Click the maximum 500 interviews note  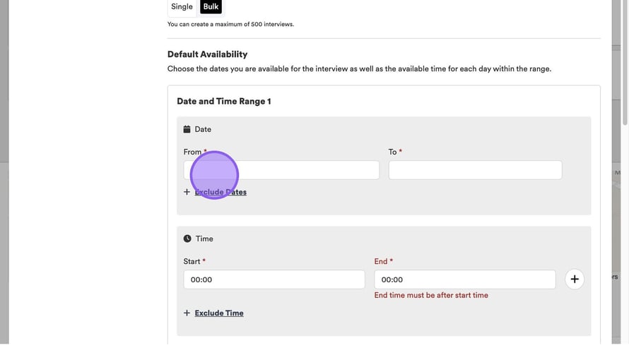coord(230,24)
